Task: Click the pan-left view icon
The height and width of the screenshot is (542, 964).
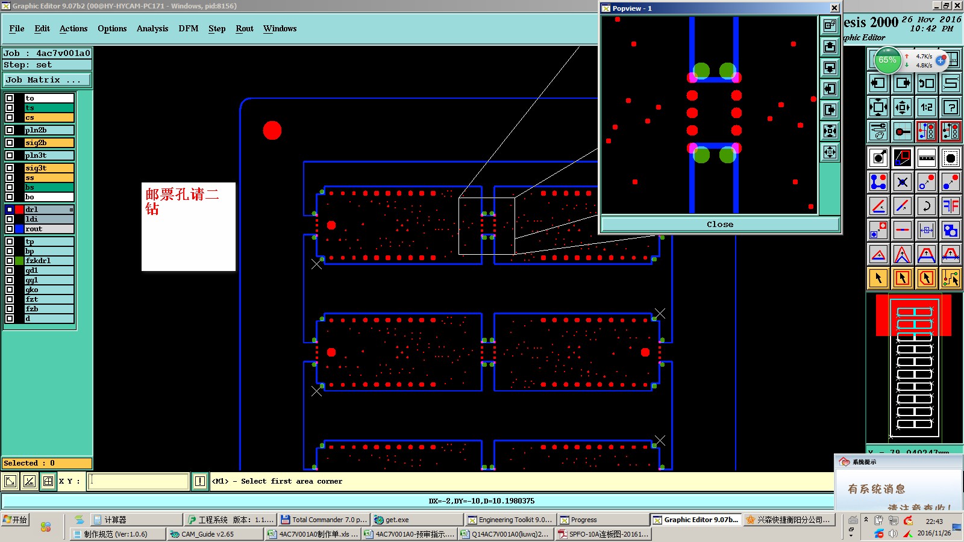Action: pyautogui.click(x=878, y=83)
